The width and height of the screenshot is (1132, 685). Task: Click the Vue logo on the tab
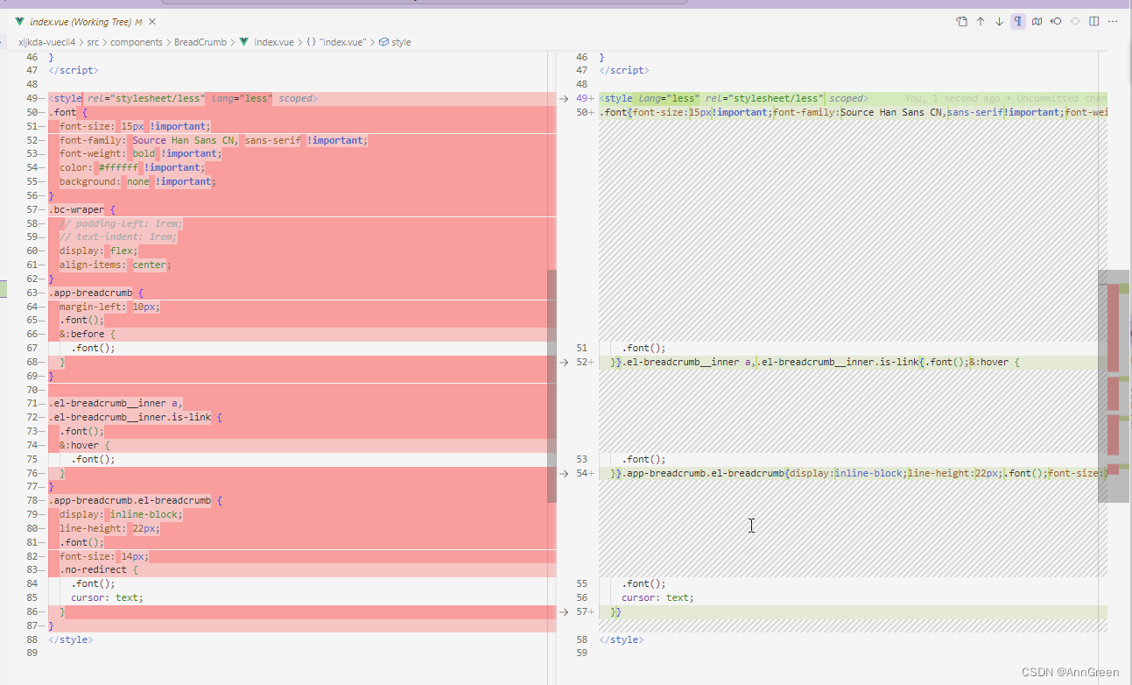click(19, 21)
